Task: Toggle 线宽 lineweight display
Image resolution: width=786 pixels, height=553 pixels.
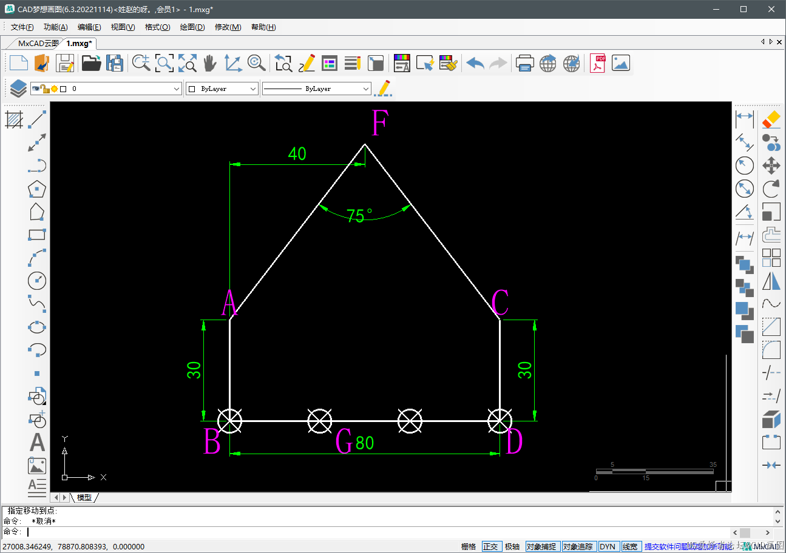Action: coord(631,546)
